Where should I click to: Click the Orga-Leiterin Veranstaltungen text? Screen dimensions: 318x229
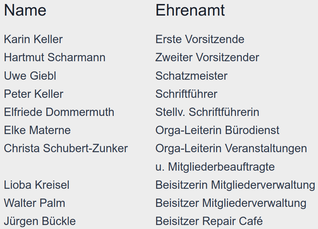tap(231, 148)
